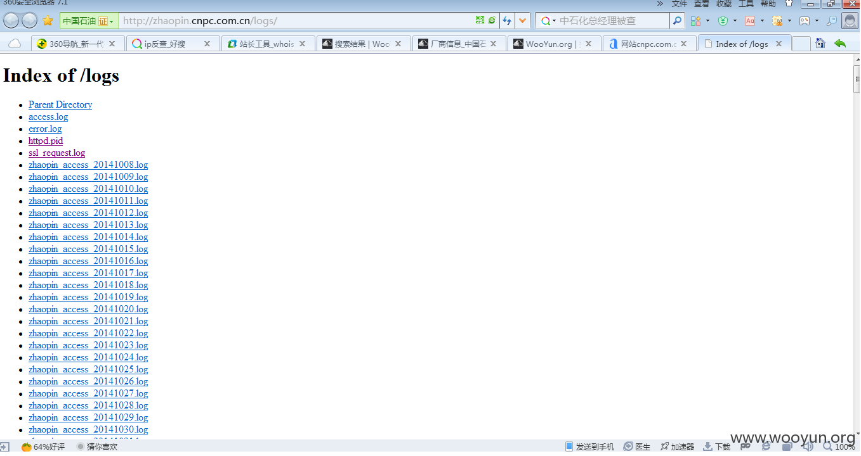Close the Index of /logs tab
The height and width of the screenshot is (456, 861).
tap(779, 44)
